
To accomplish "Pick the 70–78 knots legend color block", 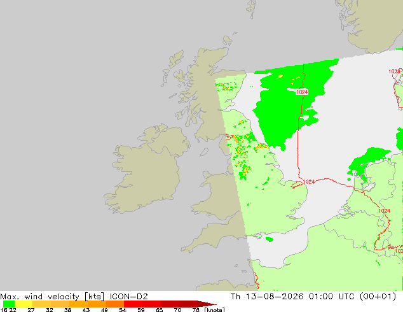I will pos(188,304).
